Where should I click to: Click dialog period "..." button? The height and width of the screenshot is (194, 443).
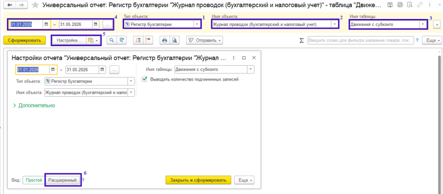[114, 70]
